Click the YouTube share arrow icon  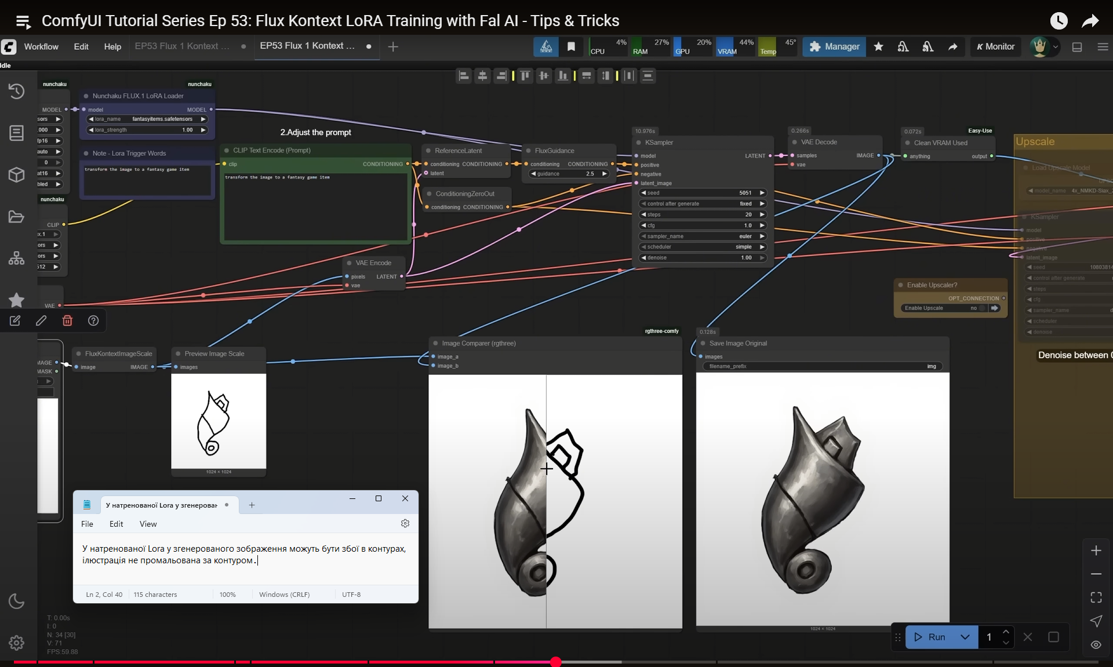tap(1090, 21)
